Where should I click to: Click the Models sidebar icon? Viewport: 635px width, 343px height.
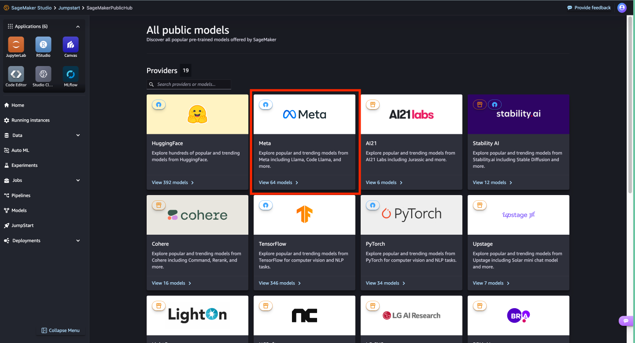7,210
